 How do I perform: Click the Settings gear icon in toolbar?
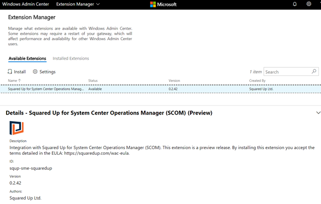coord(35,71)
